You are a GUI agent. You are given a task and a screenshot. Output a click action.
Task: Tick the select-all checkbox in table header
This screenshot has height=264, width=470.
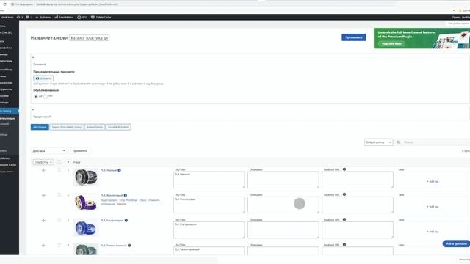(x=59, y=162)
